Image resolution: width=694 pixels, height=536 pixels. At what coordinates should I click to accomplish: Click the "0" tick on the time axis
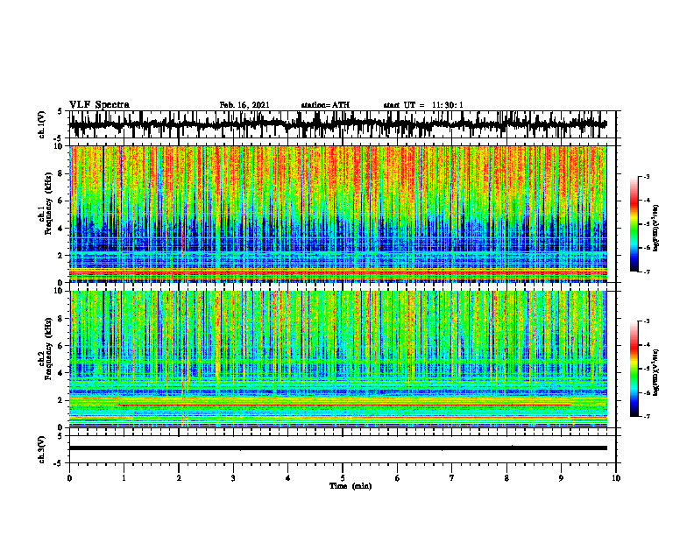(69, 478)
